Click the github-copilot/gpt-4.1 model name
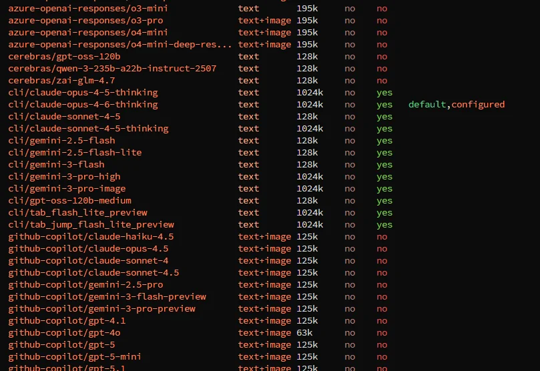 tap(67, 321)
